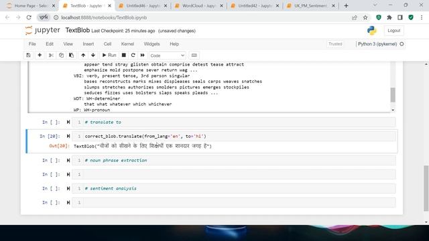Open the Edit menu

[50, 44]
